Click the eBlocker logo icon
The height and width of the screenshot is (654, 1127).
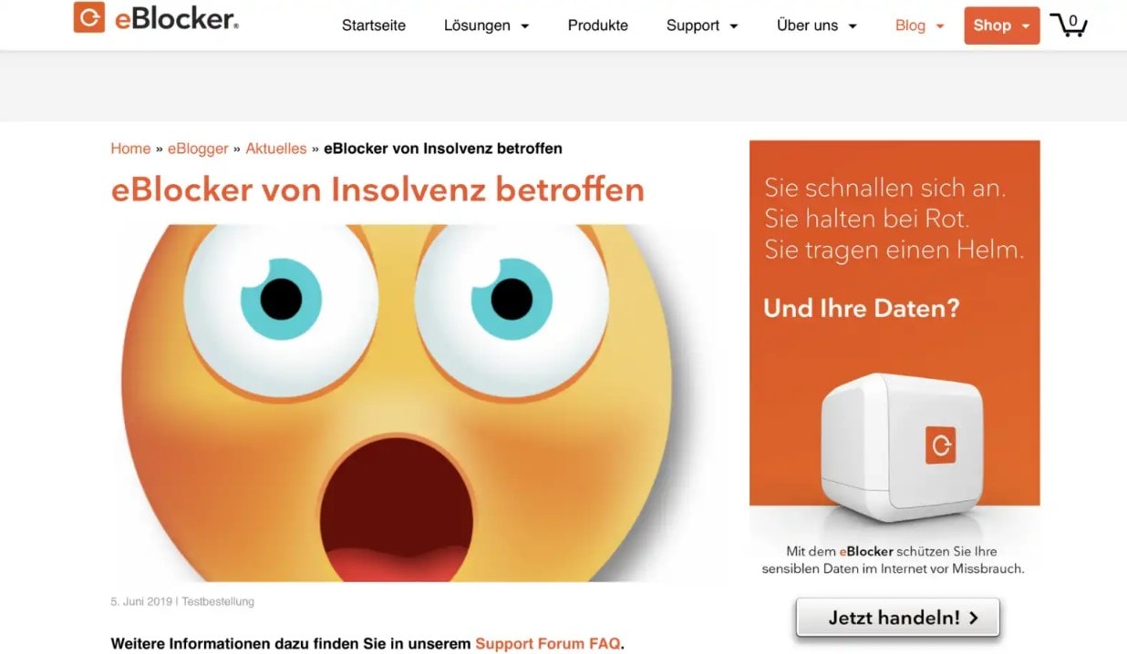point(89,17)
